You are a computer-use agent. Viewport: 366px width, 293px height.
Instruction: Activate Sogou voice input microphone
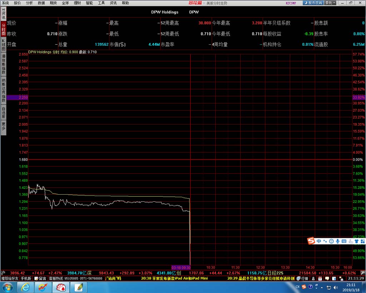(337, 241)
